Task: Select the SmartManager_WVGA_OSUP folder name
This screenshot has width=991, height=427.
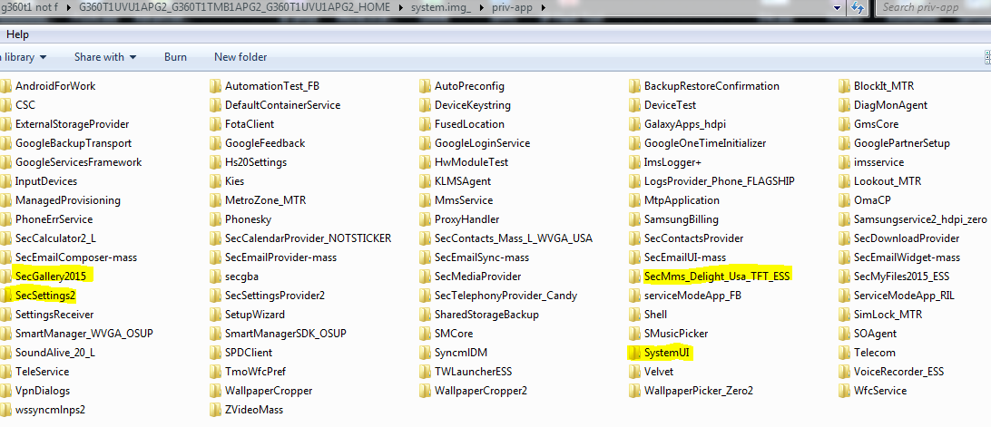Action: pyautogui.click(x=84, y=333)
